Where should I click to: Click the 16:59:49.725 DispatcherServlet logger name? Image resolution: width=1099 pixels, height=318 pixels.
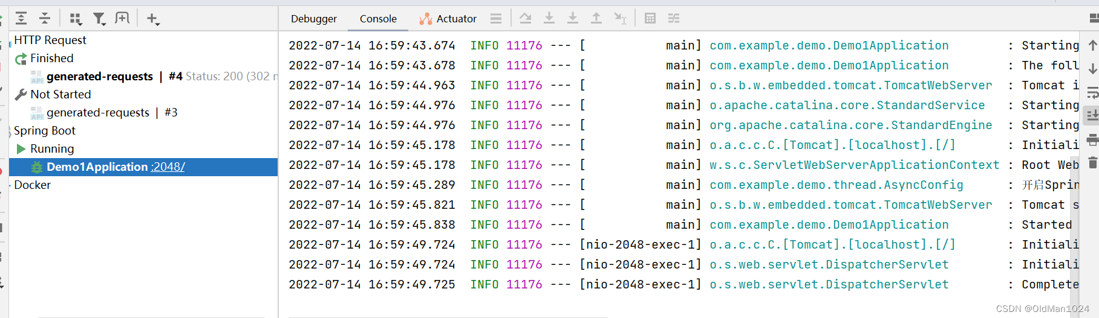(x=829, y=284)
